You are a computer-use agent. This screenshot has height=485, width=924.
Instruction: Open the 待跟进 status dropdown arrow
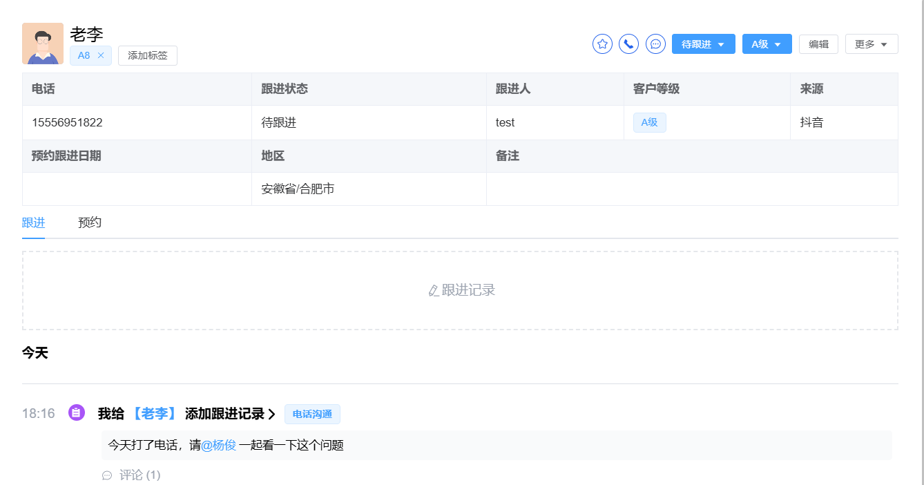(721, 44)
